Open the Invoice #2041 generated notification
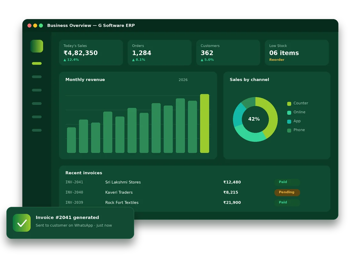 [70, 223]
